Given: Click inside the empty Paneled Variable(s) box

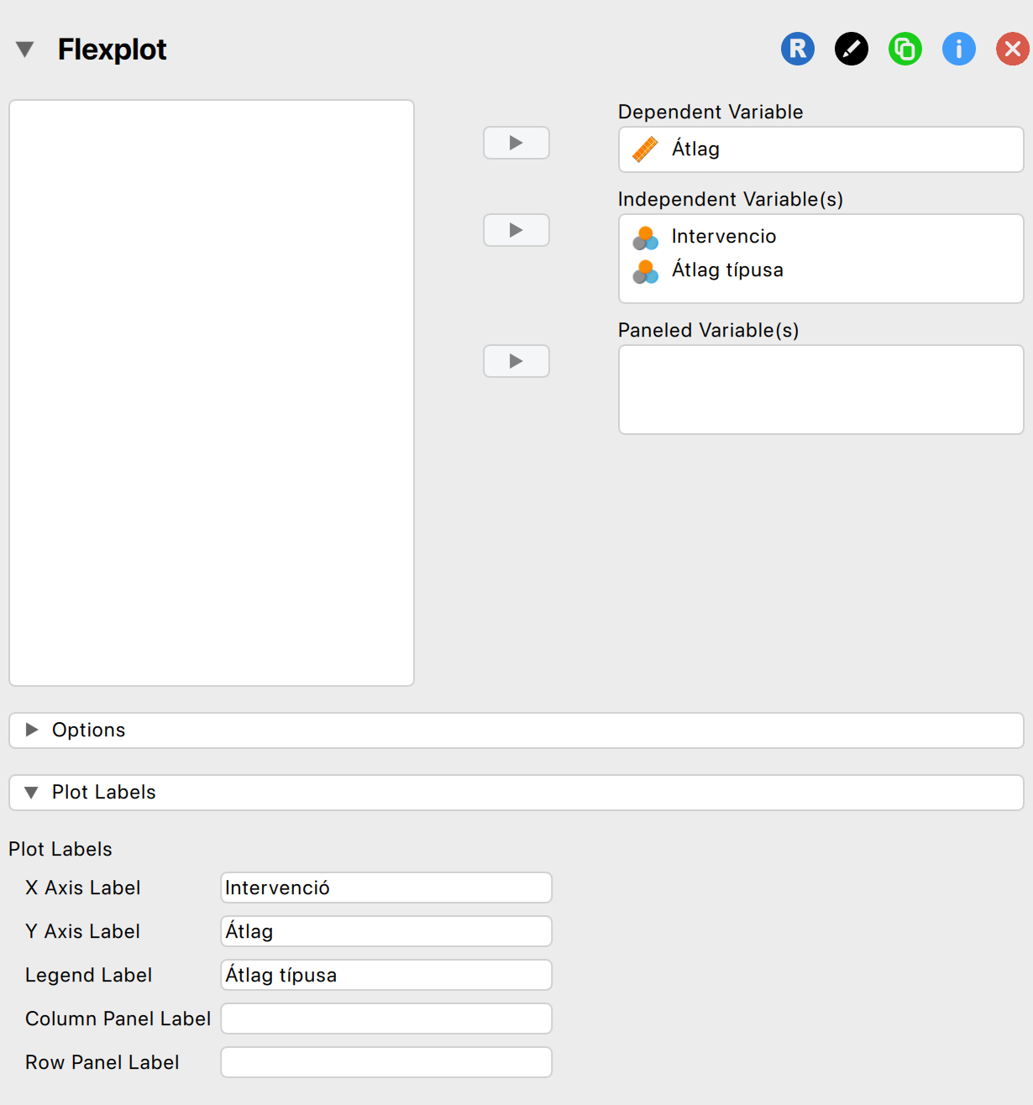Looking at the screenshot, I should pyautogui.click(x=821, y=390).
